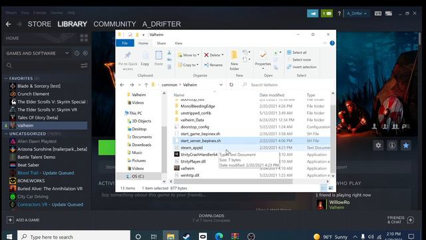The height and width of the screenshot is (240, 426).
Task: Open Steam STORE section
Action: [39, 24]
